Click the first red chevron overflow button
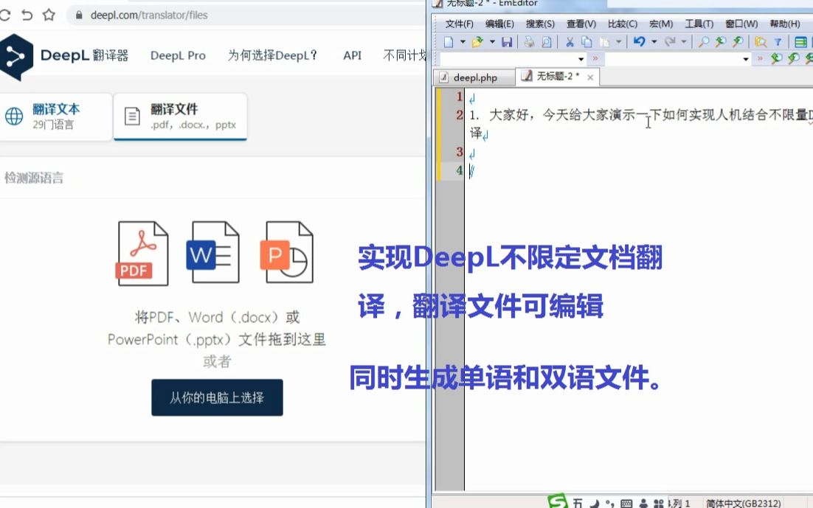 point(595,58)
